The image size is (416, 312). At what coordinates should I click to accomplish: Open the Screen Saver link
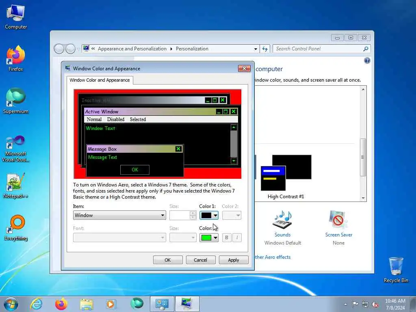pyautogui.click(x=338, y=235)
